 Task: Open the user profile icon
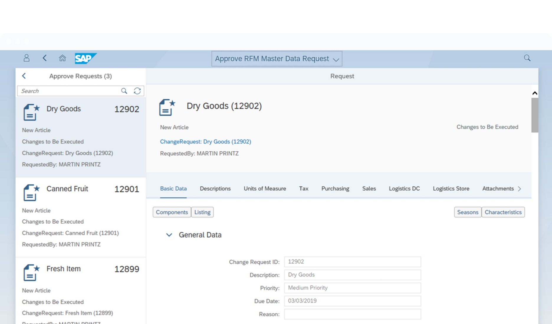pyautogui.click(x=26, y=58)
